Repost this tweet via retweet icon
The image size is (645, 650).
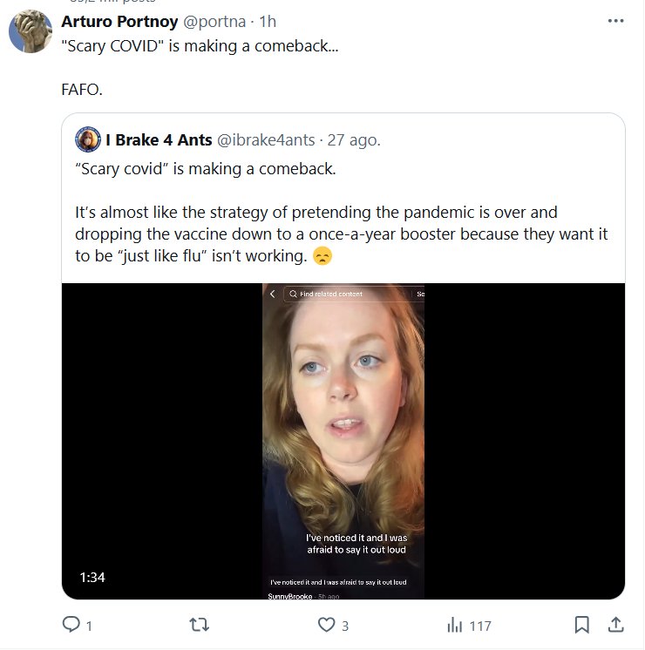tap(199, 625)
